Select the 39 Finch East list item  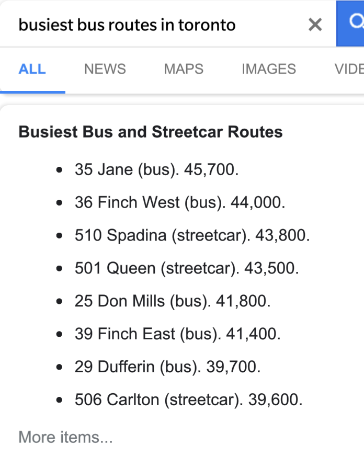[177, 334]
